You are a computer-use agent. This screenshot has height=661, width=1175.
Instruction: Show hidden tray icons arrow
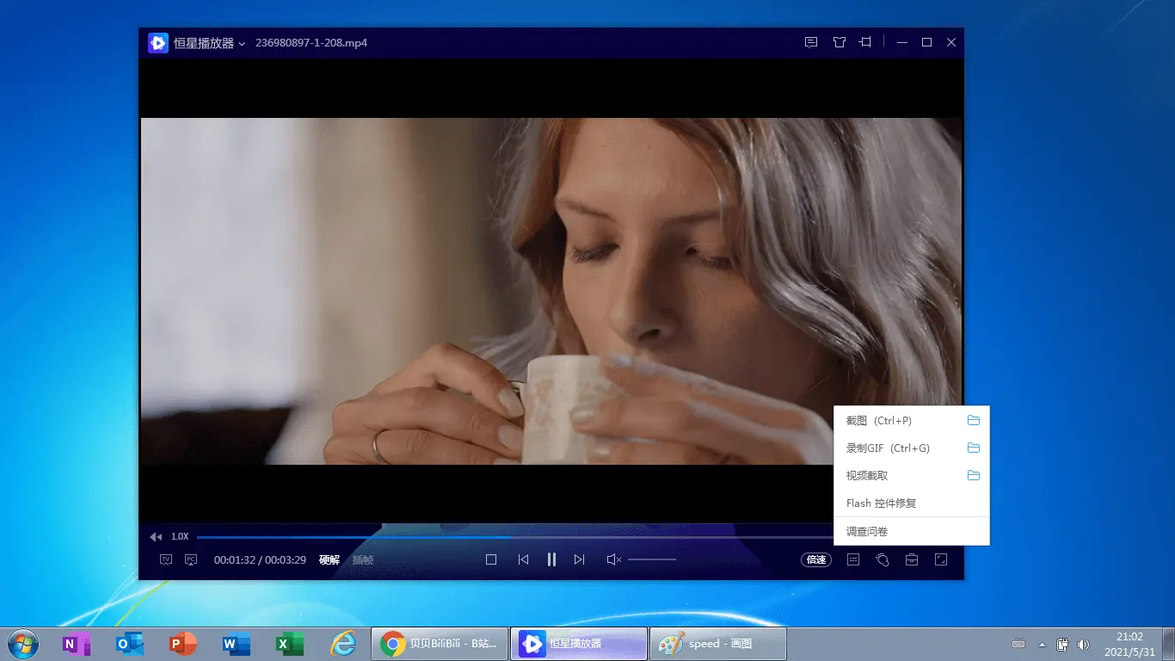pyautogui.click(x=1043, y=644)
